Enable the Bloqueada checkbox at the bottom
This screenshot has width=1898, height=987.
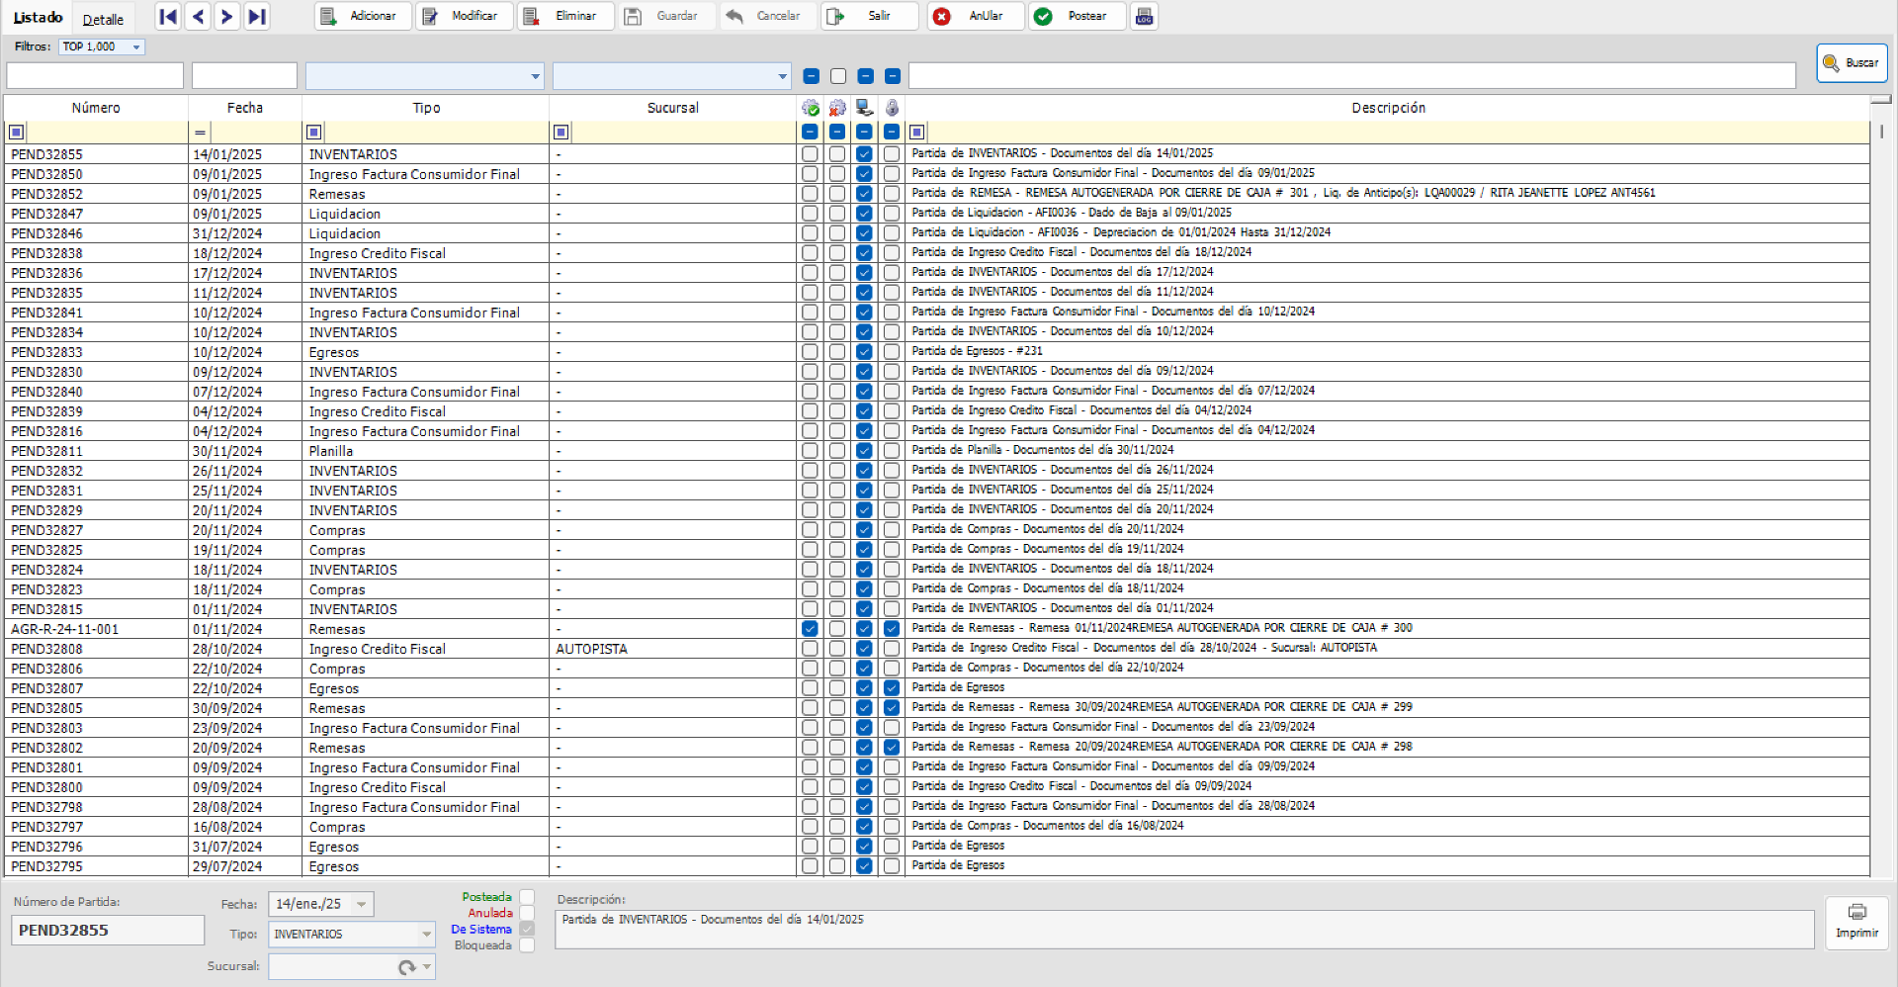coord(528,944)
